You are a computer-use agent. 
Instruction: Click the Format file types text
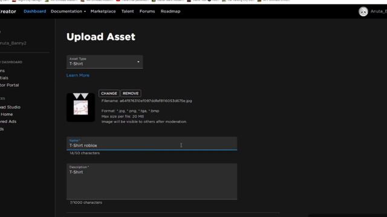coord(131,111)
